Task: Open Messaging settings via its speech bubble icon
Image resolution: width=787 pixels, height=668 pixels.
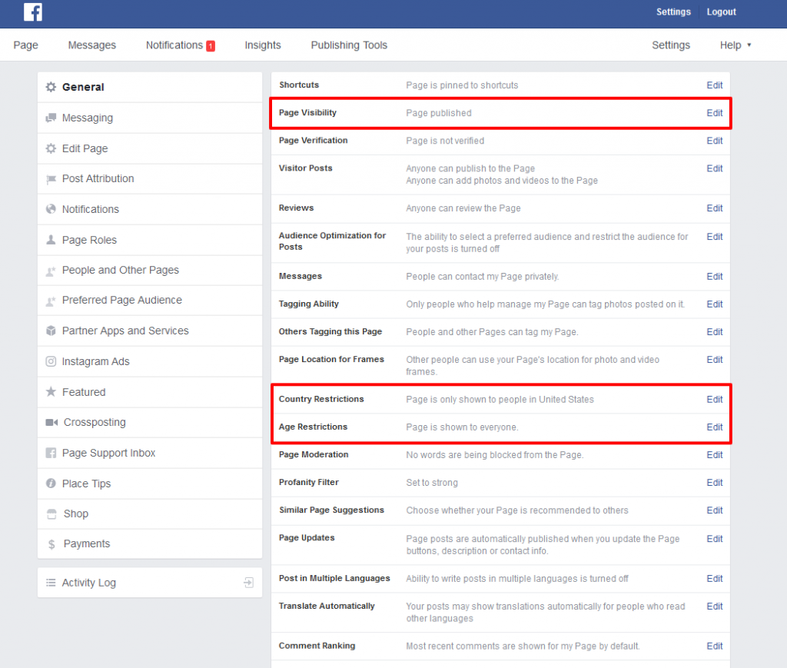Action: pyautogui.click(x=50, y=118)
